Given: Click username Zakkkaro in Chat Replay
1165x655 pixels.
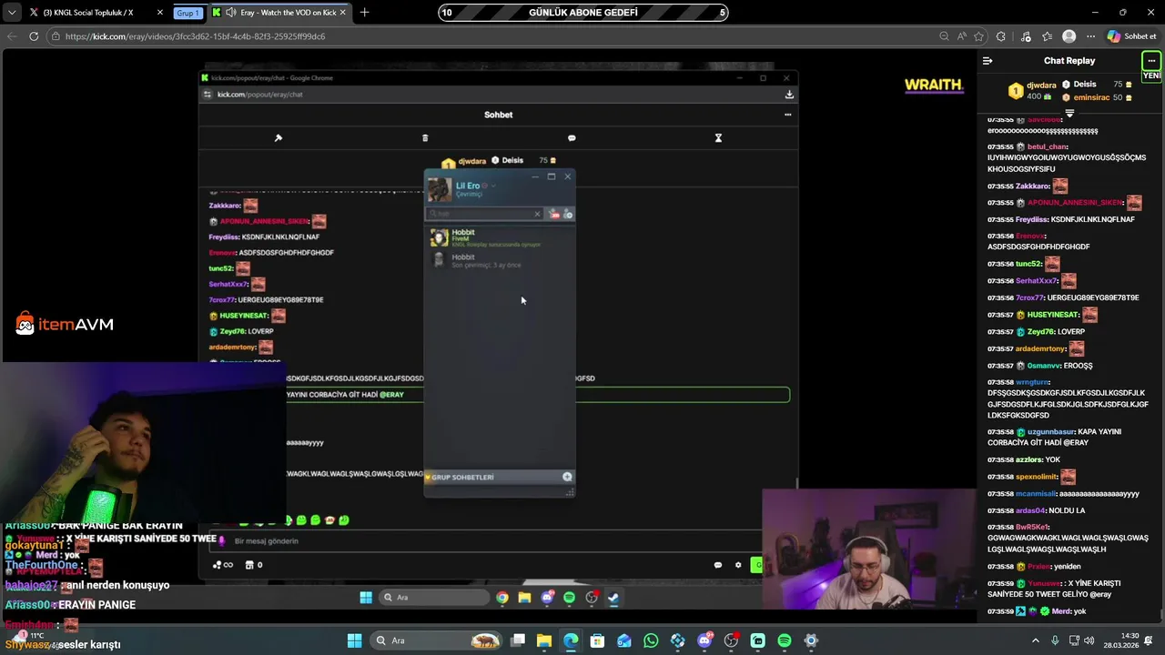Looking at the screenshot, I should [1033, 186].
